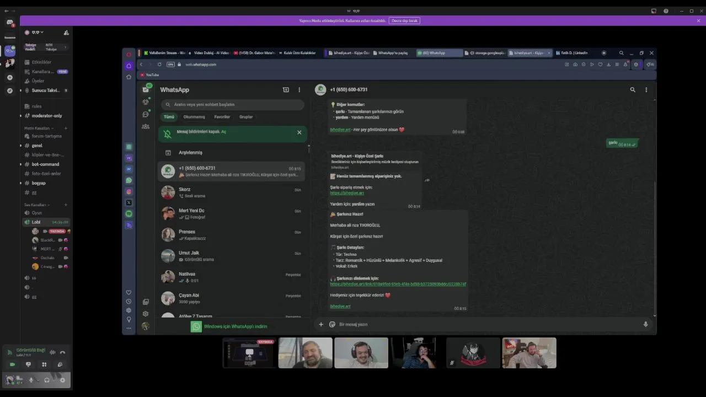Dismiss the purple streamer mode banner
The image size is (706, 397).
click(x=698, y=20)
